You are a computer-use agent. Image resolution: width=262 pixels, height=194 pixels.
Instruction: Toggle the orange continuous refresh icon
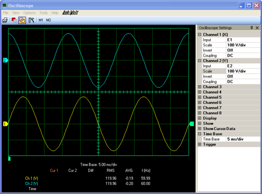coord(22,20)
